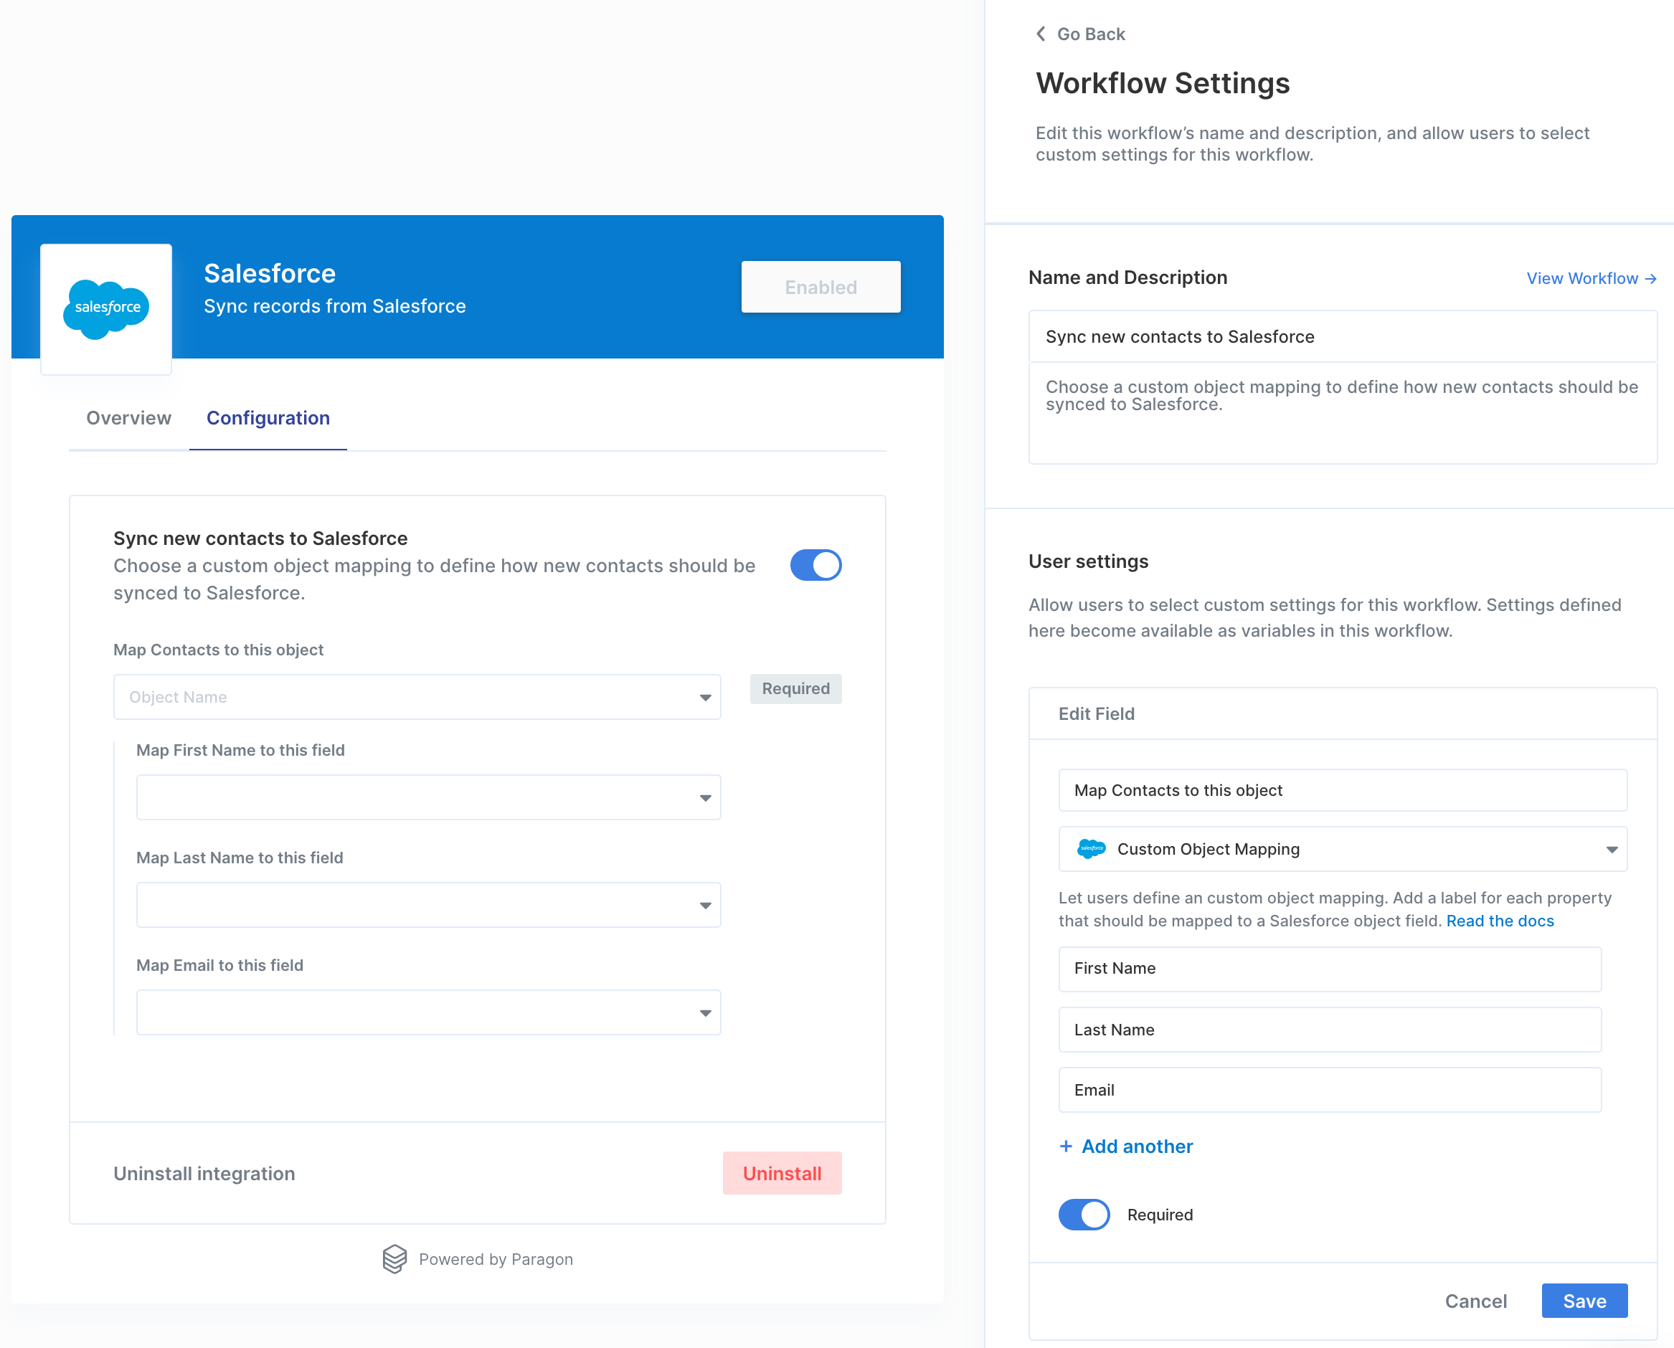1674x1348 pixels.
Task: Click the Salesforce cloud logo
Action: [106, 308]
